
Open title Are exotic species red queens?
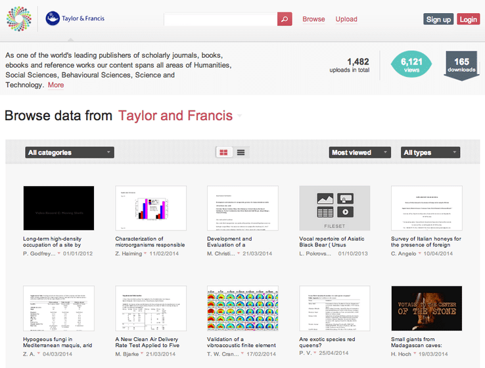(x=327, y=342)
